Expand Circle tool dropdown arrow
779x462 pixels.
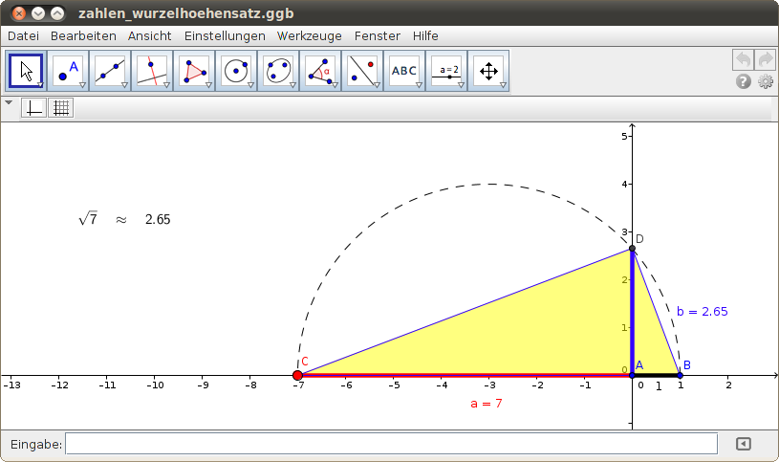point(250,85)
